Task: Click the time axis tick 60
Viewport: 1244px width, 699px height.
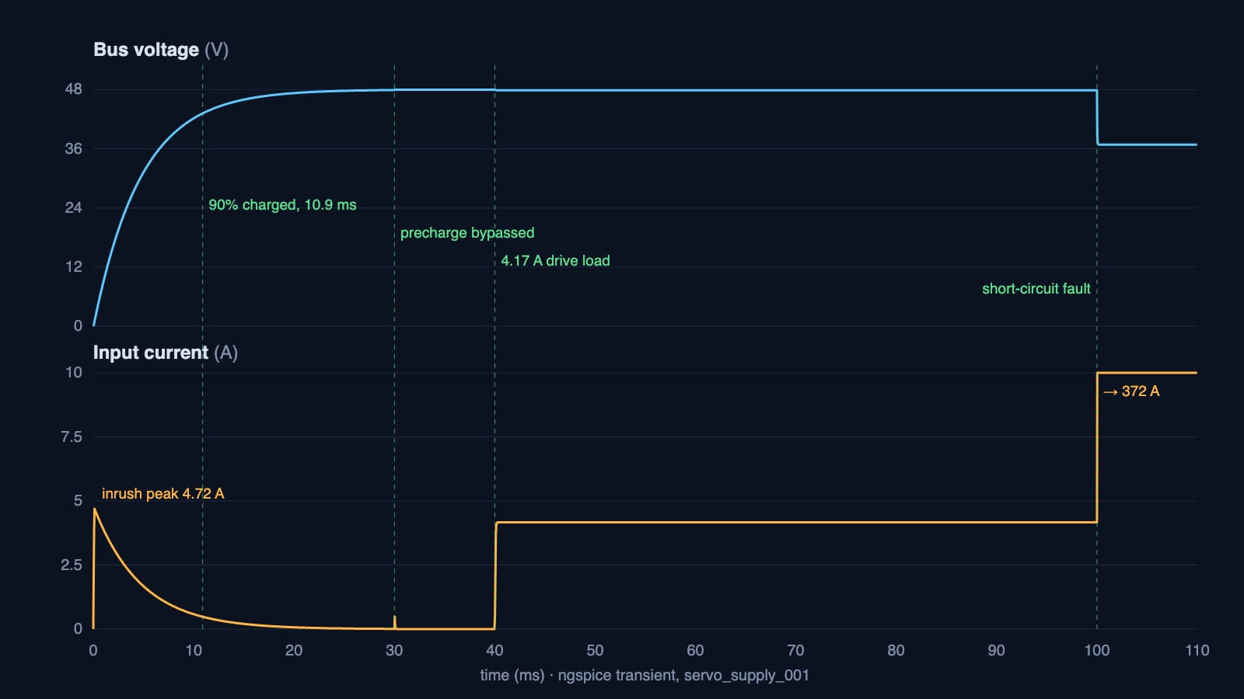Action: (x=695, y=650)
